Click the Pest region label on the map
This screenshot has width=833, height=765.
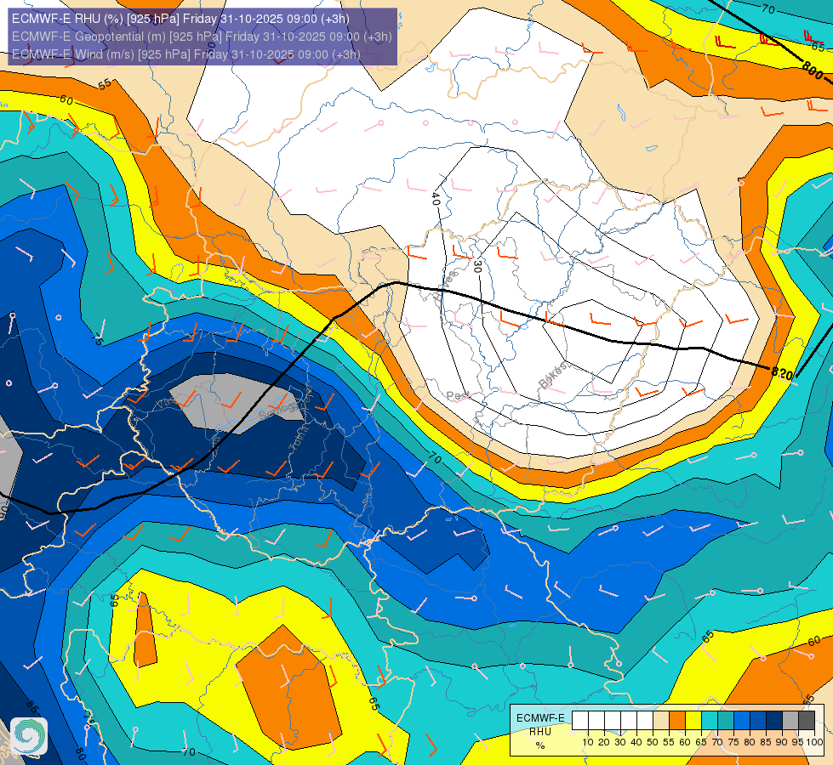[x=458, y=396]
